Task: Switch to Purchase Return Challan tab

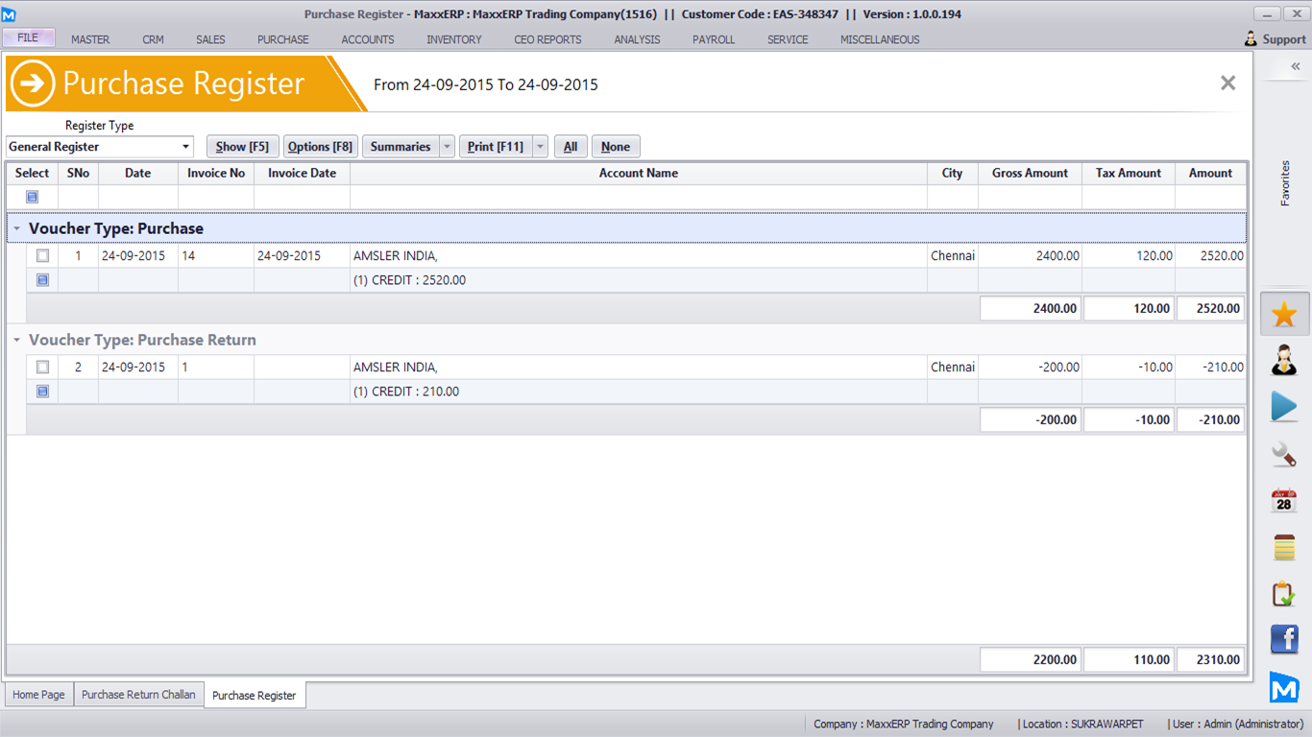Action: [138, 695]
